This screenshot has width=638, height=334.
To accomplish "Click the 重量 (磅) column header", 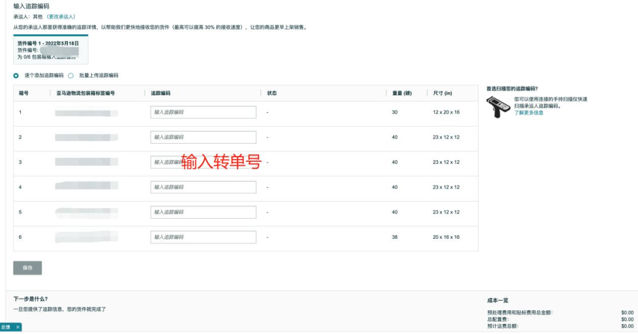I will (402, 93).
